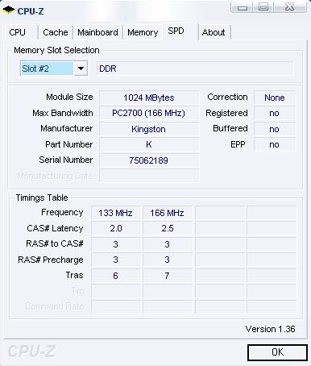Select the Kingston manufacturer field
Screen dimensions: 311x366
click(149, 129)
